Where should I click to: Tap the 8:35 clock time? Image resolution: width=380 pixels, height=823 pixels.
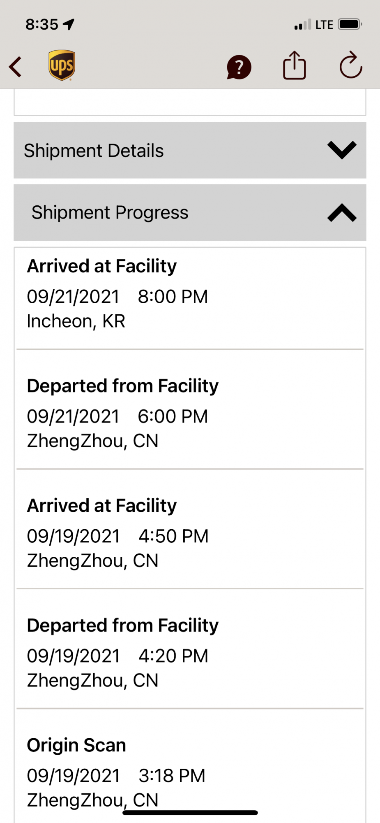tap(42, 25)
